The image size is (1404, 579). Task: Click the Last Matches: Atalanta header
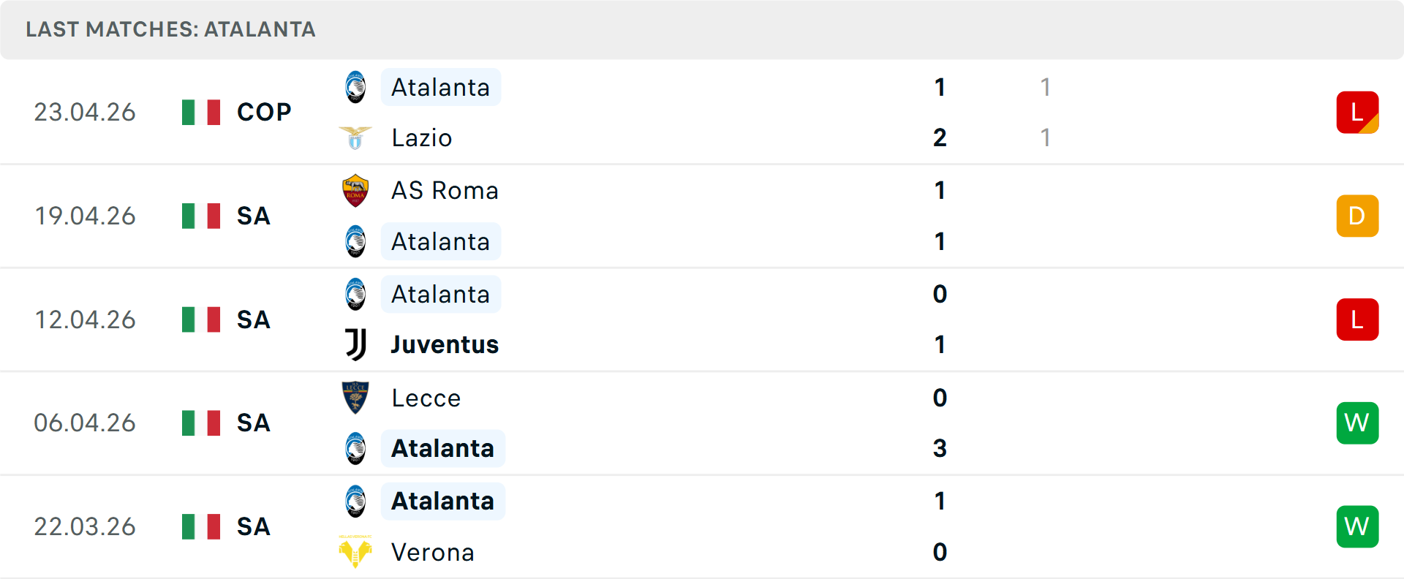point(170,29)
